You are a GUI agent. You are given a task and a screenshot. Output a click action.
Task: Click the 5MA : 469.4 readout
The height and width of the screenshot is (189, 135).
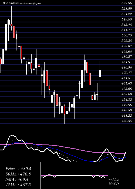17,180
